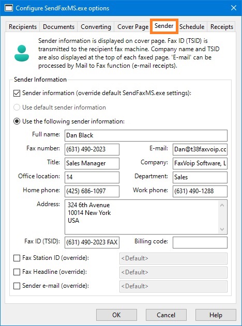Enable Fax Headline override checkbox
This screenshot has width=242, height=326.
17,272
